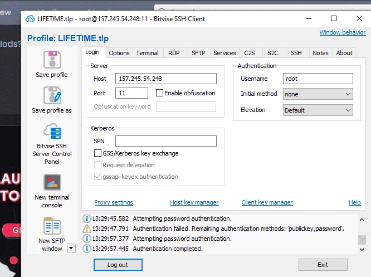The height and width of the screenshot is (277, 371).
Task: Open the Initial method dropdown
Action: point(318,94)
